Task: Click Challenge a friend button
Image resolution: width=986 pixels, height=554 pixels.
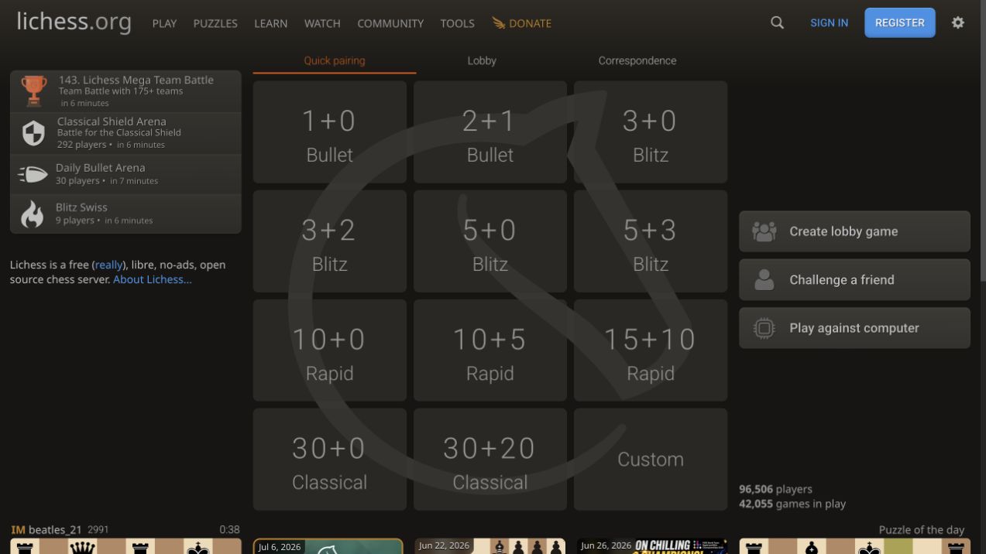Action: [854, 279]
